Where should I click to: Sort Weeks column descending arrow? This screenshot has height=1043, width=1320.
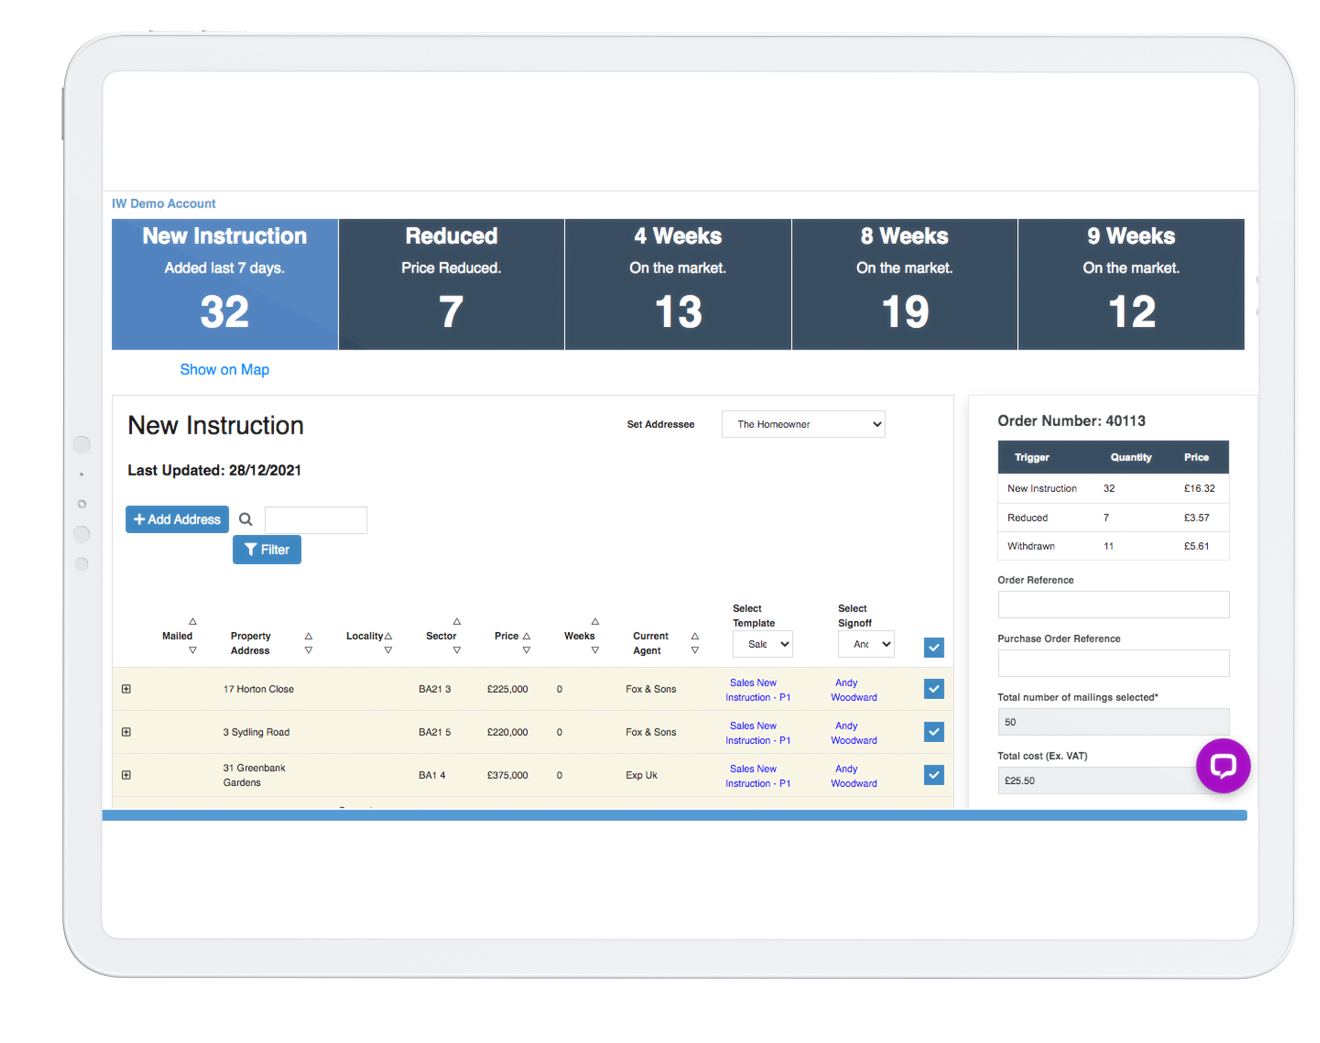[x=595, y=651]
